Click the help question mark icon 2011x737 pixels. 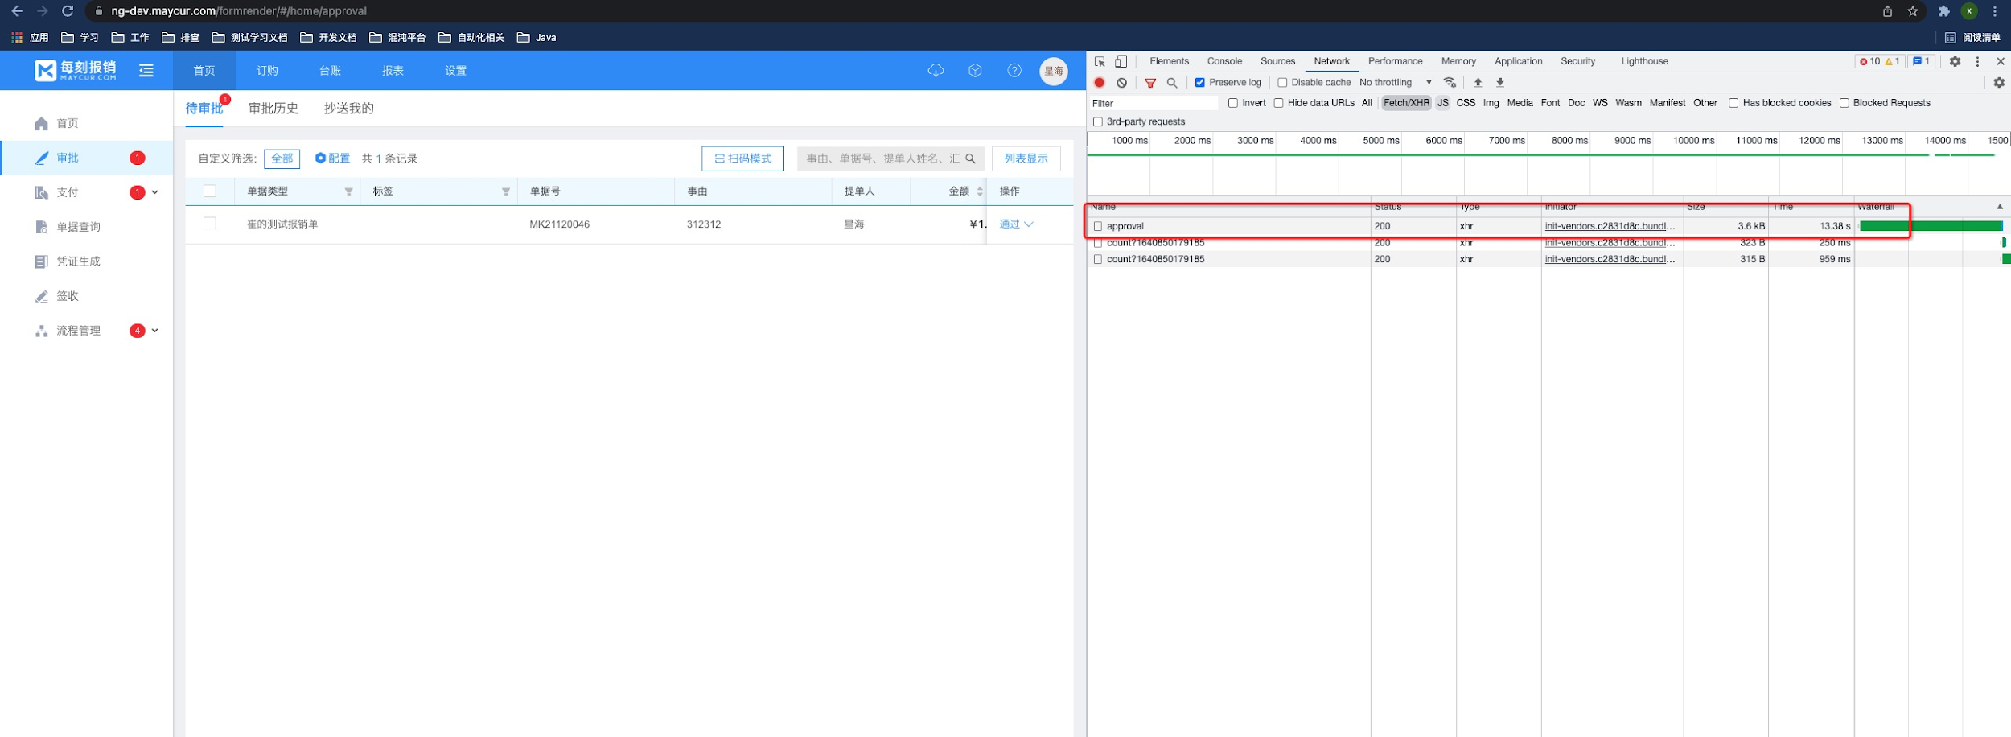click(1014, 71)
